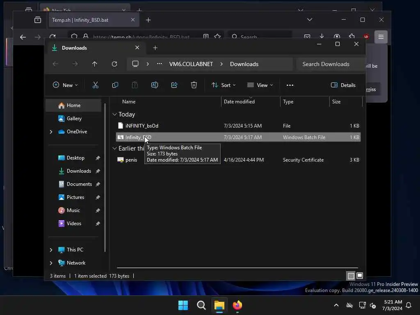Open Firefox hamburger application menu
Image resolution: width=420 pixels, height=315 pixels.
click(x=381, y=37)
